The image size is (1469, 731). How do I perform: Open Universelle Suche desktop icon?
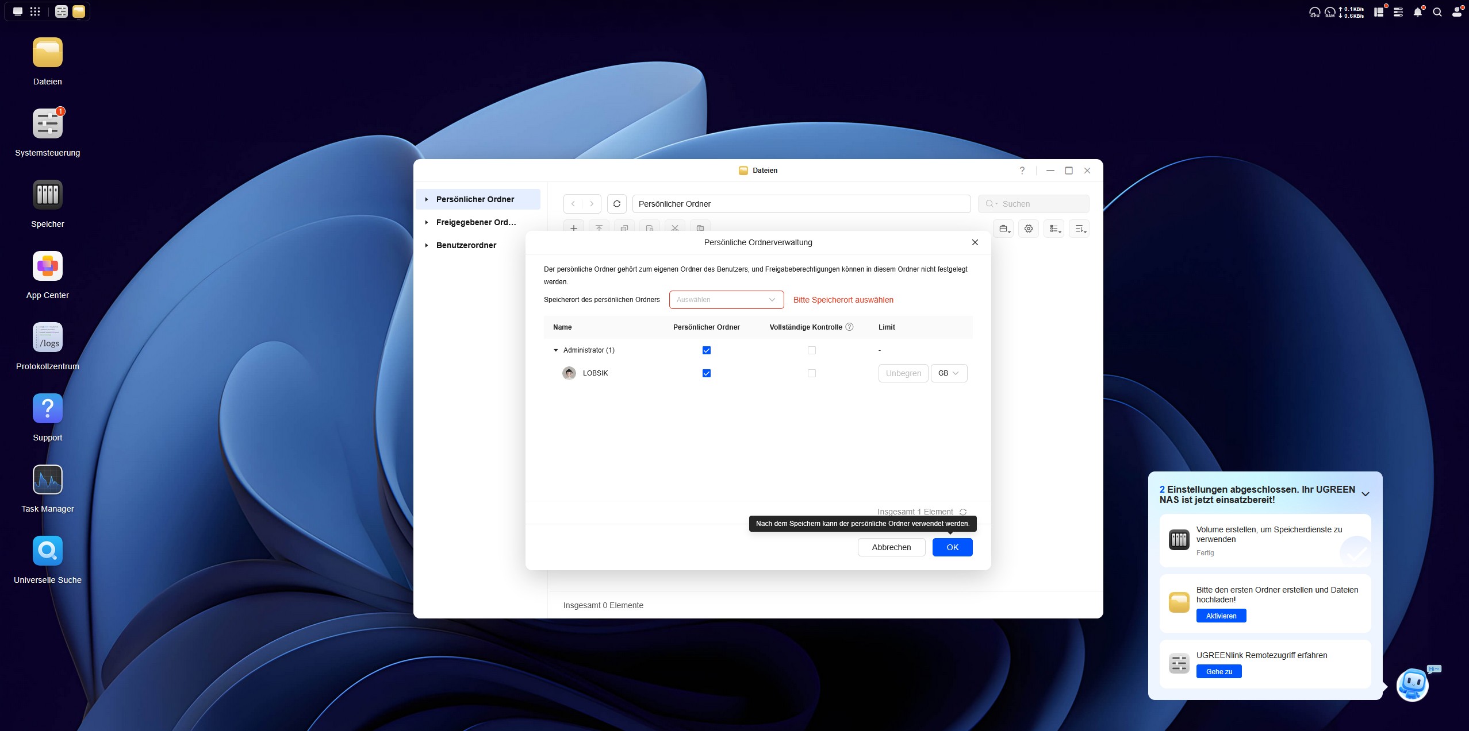coord(47,551)
